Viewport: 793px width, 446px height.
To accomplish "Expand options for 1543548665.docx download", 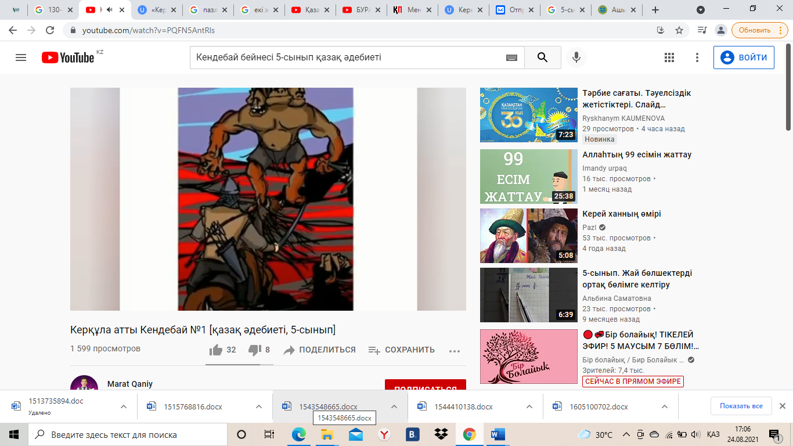I will (394, 407).
